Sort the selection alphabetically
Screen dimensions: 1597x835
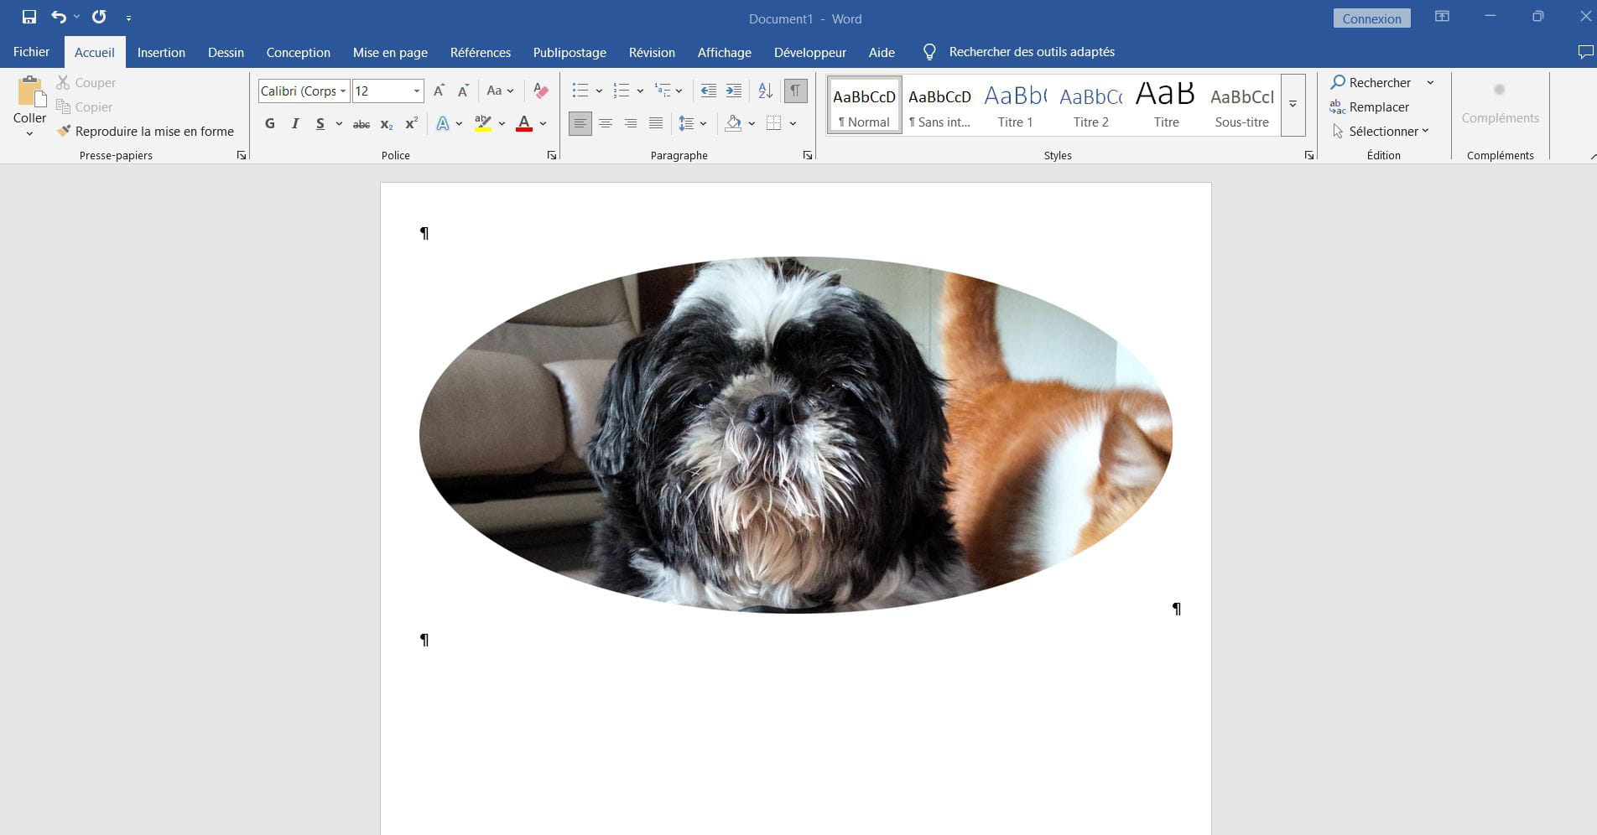(x=765, y=91)
